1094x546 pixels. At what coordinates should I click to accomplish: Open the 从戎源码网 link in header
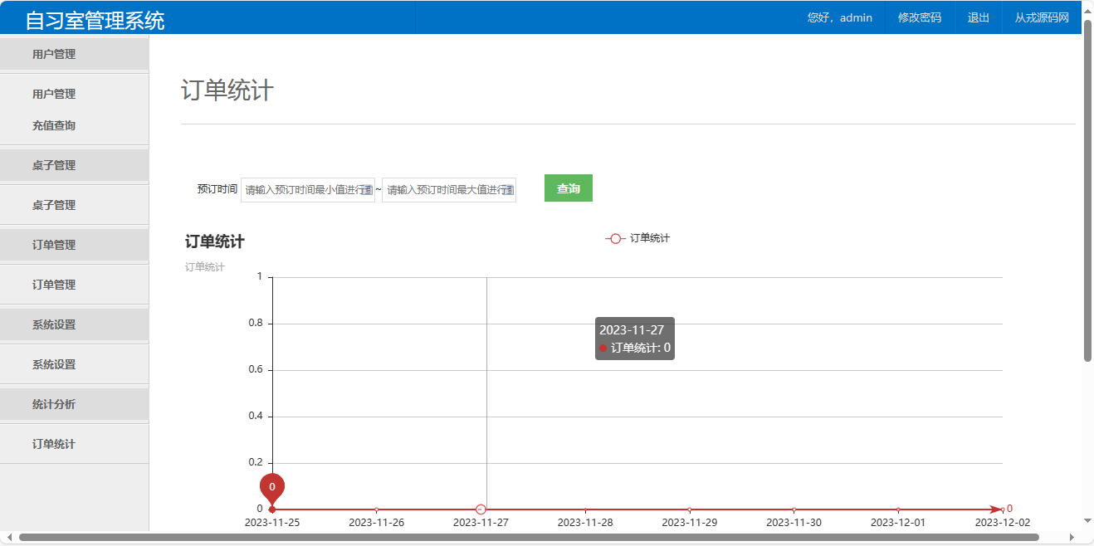[1042, 17]
